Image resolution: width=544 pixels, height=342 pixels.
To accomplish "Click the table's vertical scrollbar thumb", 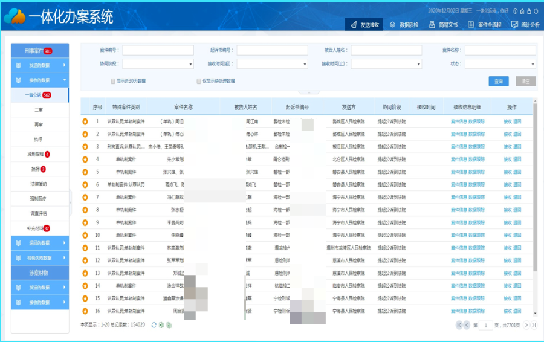I will 535,187.
